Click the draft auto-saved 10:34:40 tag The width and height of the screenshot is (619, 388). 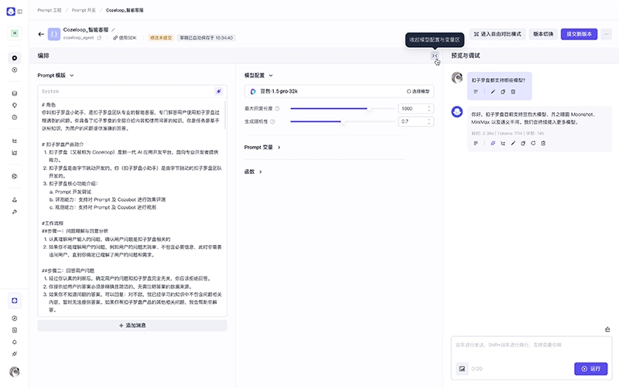point(206,38)
